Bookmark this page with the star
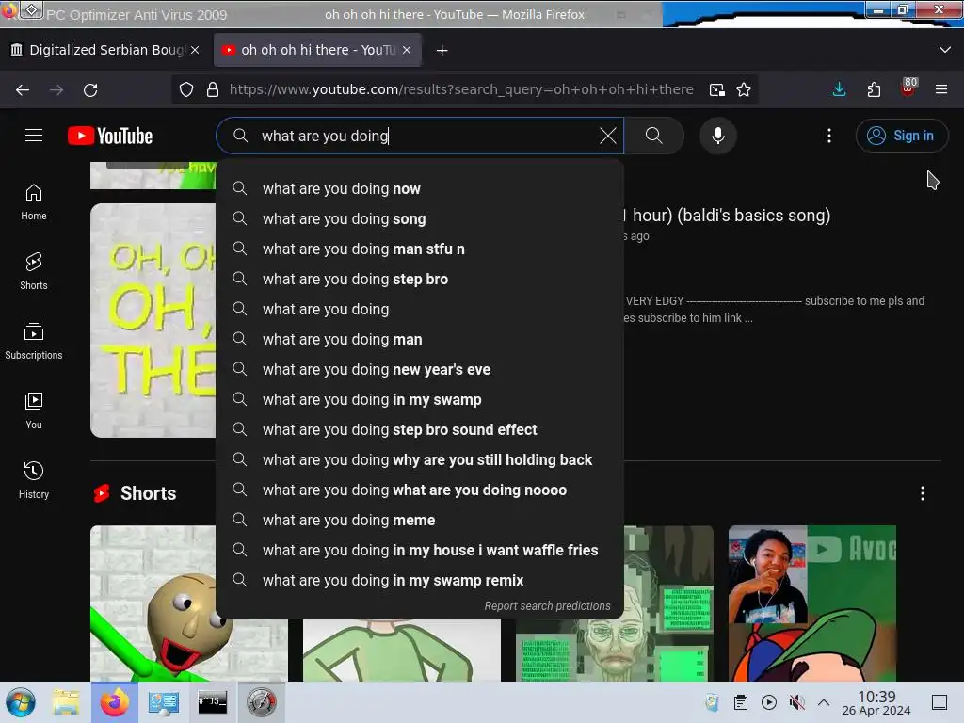 click(744, 90)
